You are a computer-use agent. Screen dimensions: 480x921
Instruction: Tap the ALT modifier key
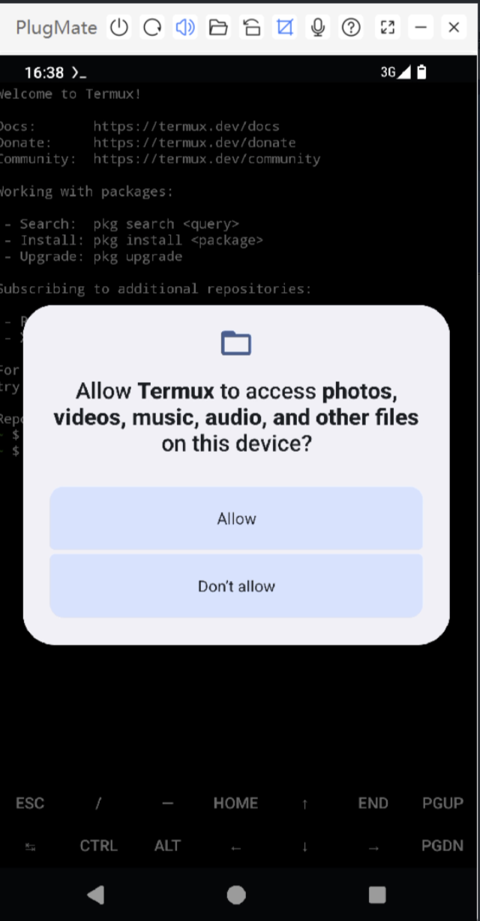coord(167,845)
